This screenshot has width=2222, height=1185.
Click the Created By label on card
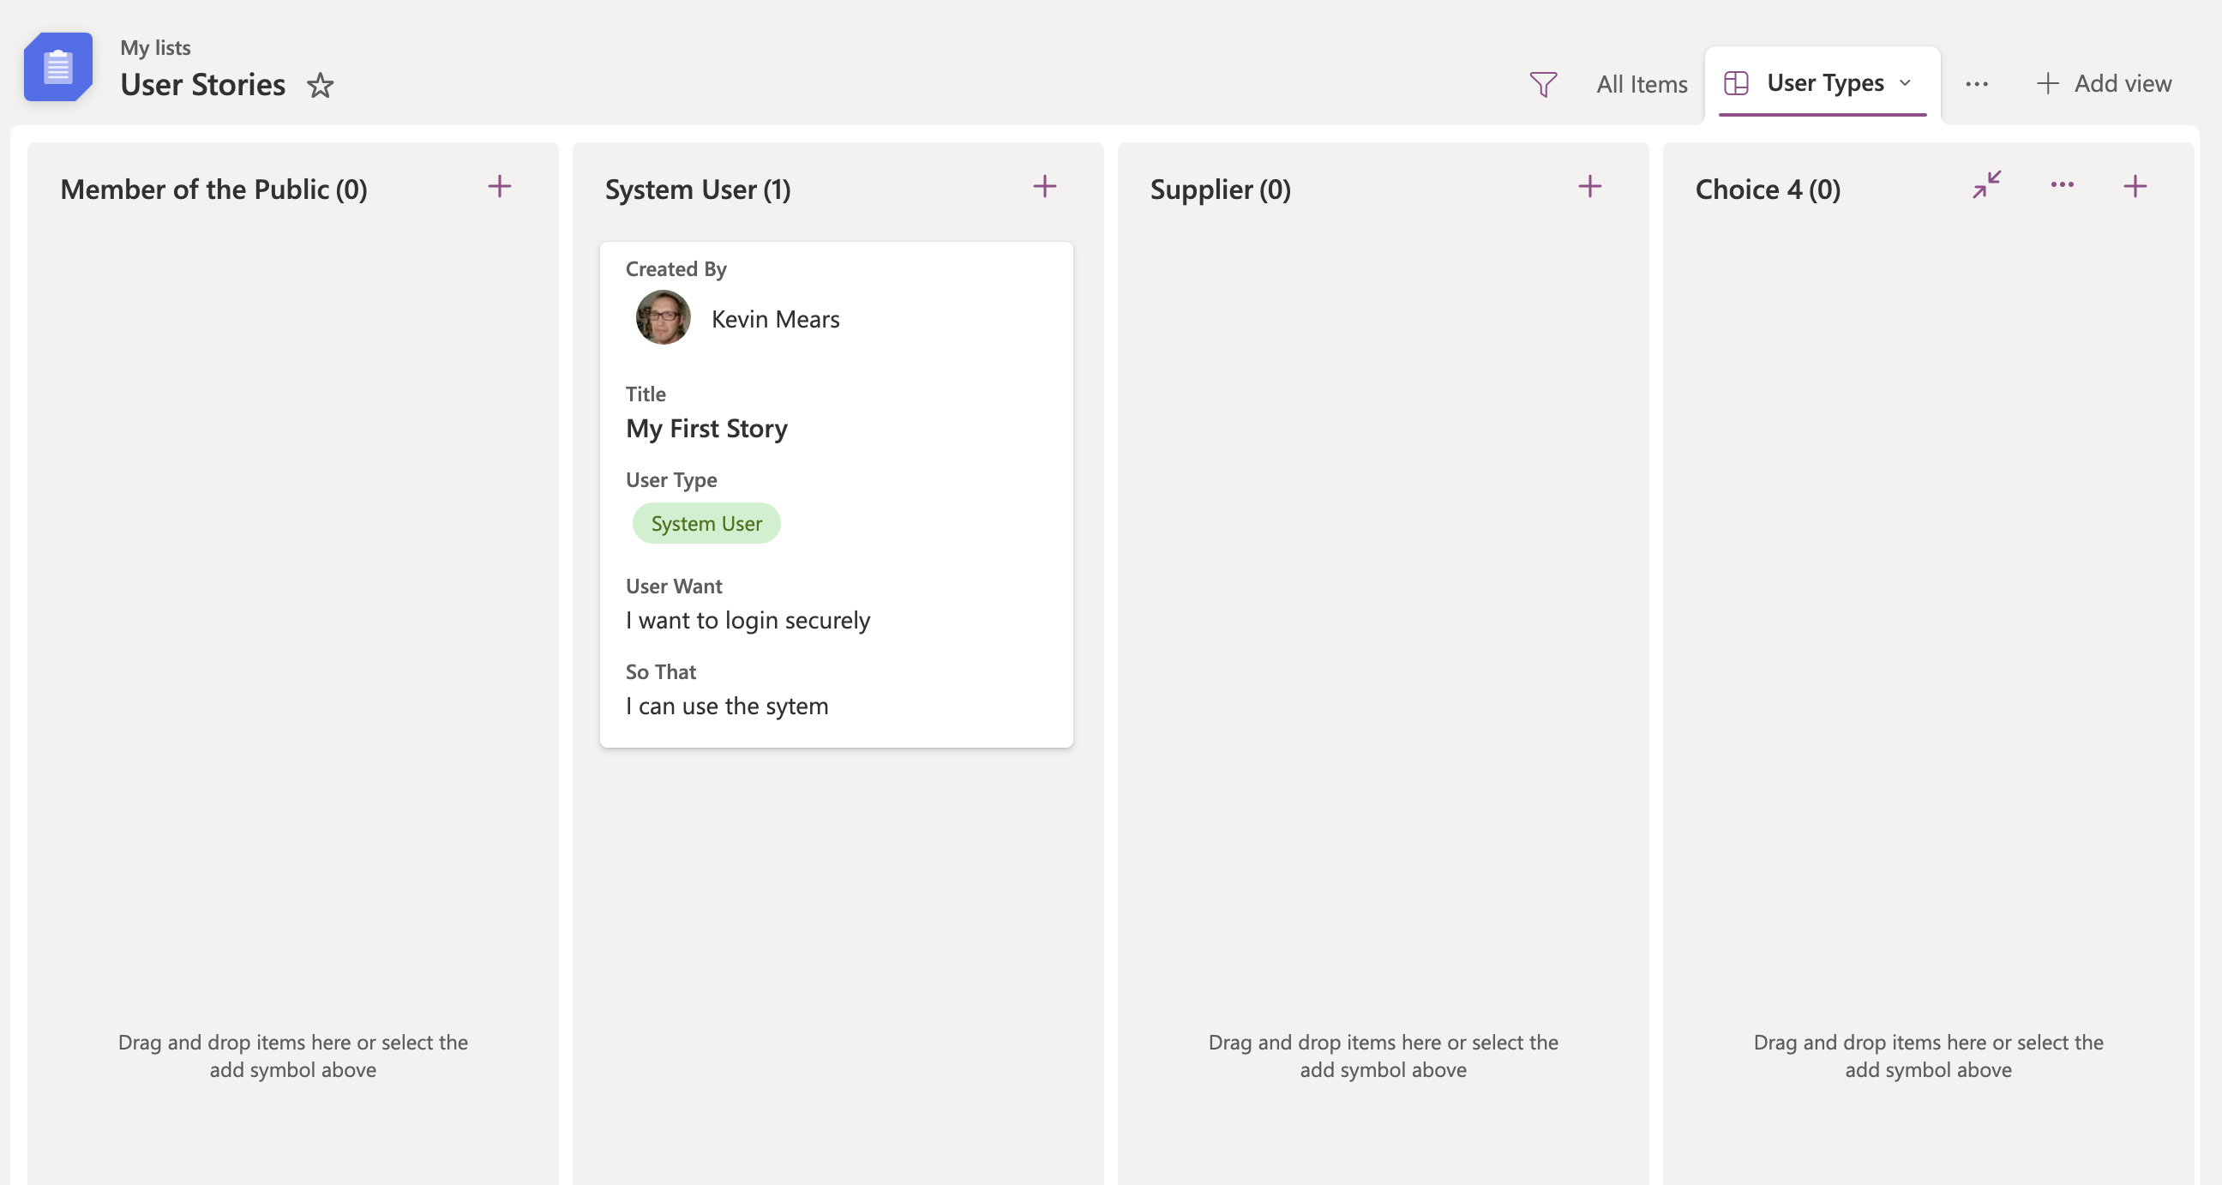[676, 268]
